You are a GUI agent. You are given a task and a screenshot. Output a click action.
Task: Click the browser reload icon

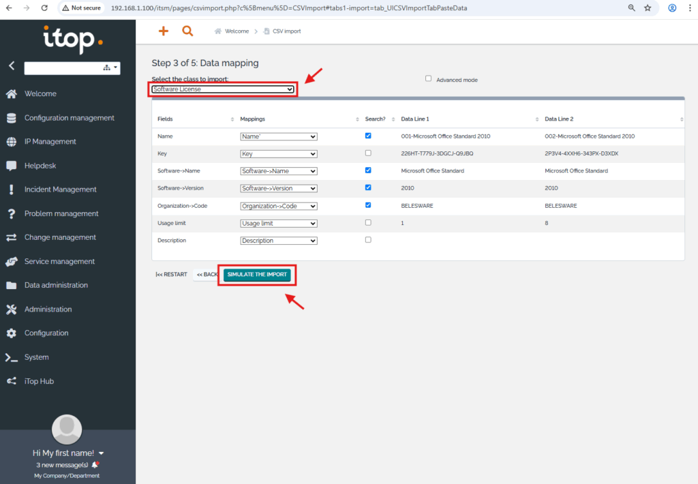(44, 8)
